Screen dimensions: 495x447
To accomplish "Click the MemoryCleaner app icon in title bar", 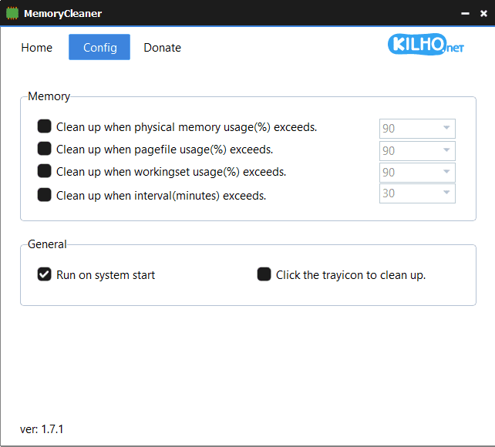I will [12, 13].
